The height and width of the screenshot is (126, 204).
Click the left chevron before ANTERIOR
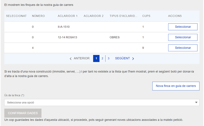71,59
